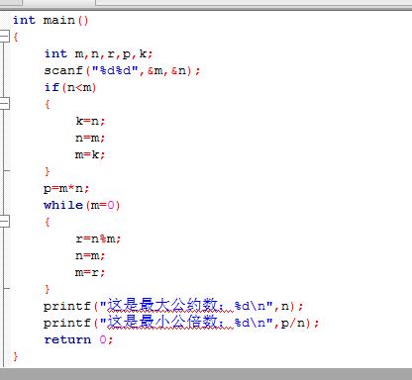The image size is (412, 380).
Task: Click the 'm=r;' assignment line
Action: click(90, 272)
